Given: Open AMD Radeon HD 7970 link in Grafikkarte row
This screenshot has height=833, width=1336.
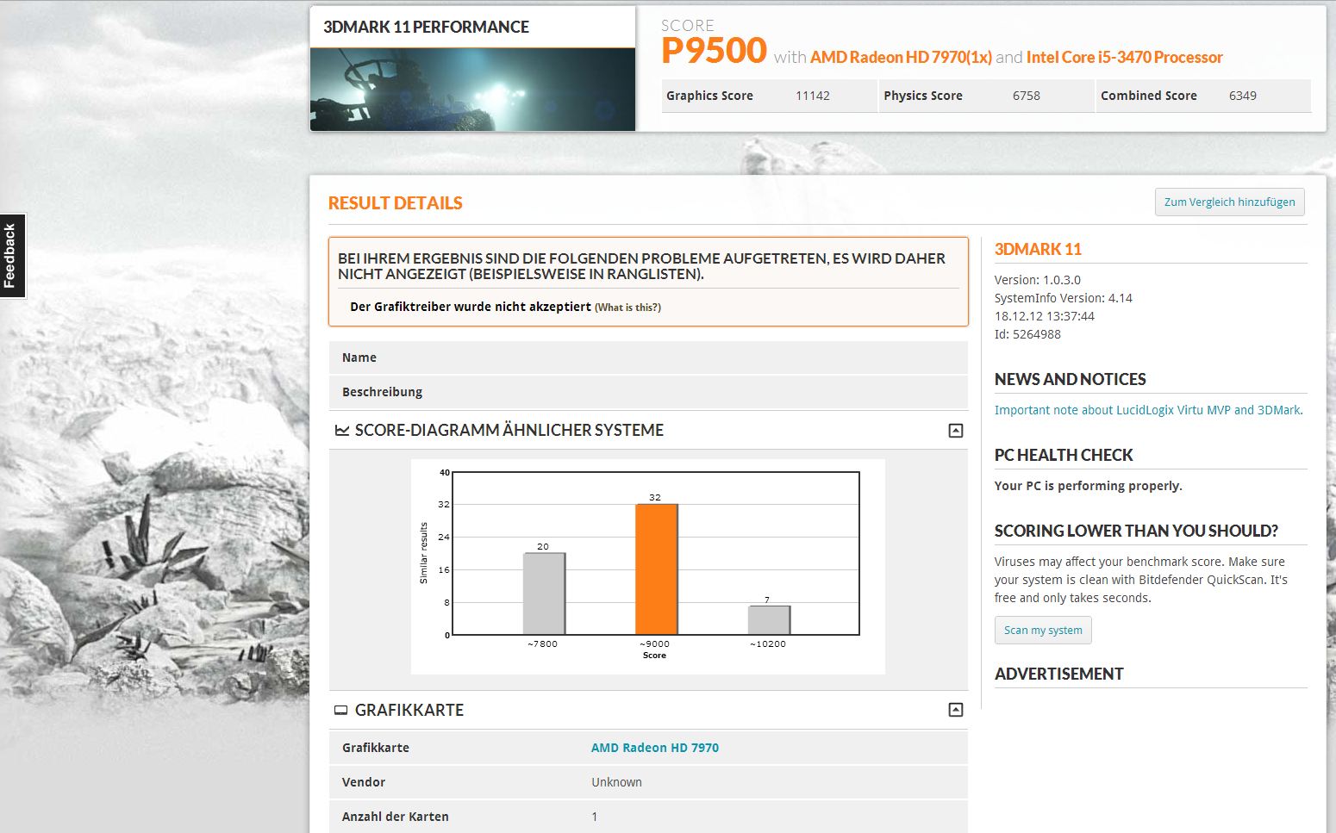Looking at the screenshot, I should click(x=655, y=748).
